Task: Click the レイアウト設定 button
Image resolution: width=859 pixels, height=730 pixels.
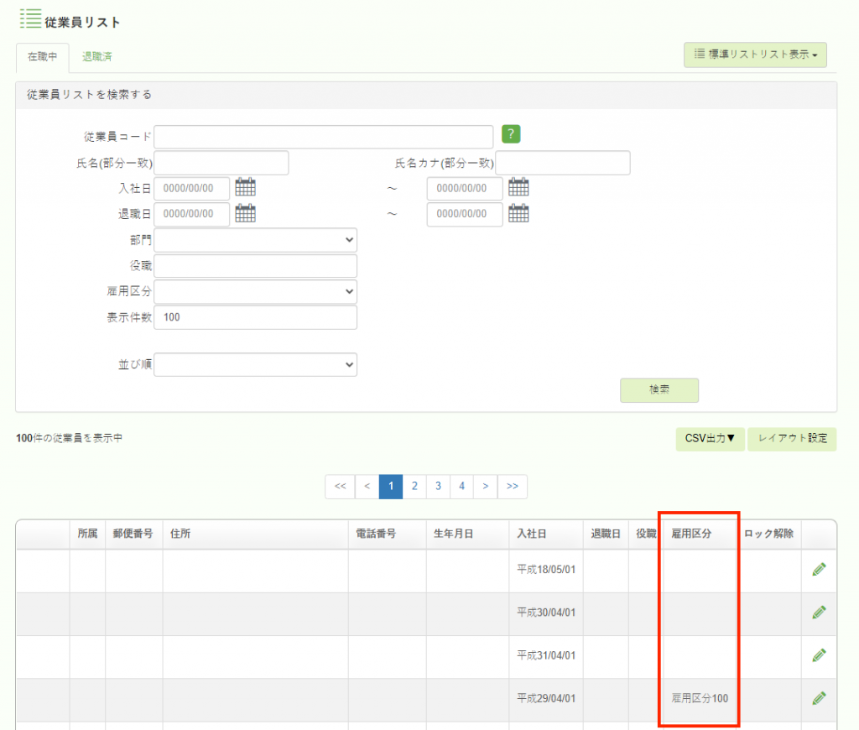Action: 792,439
